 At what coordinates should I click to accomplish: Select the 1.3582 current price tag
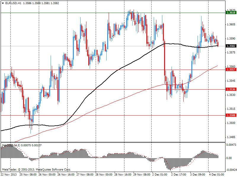tap(231, 46)
